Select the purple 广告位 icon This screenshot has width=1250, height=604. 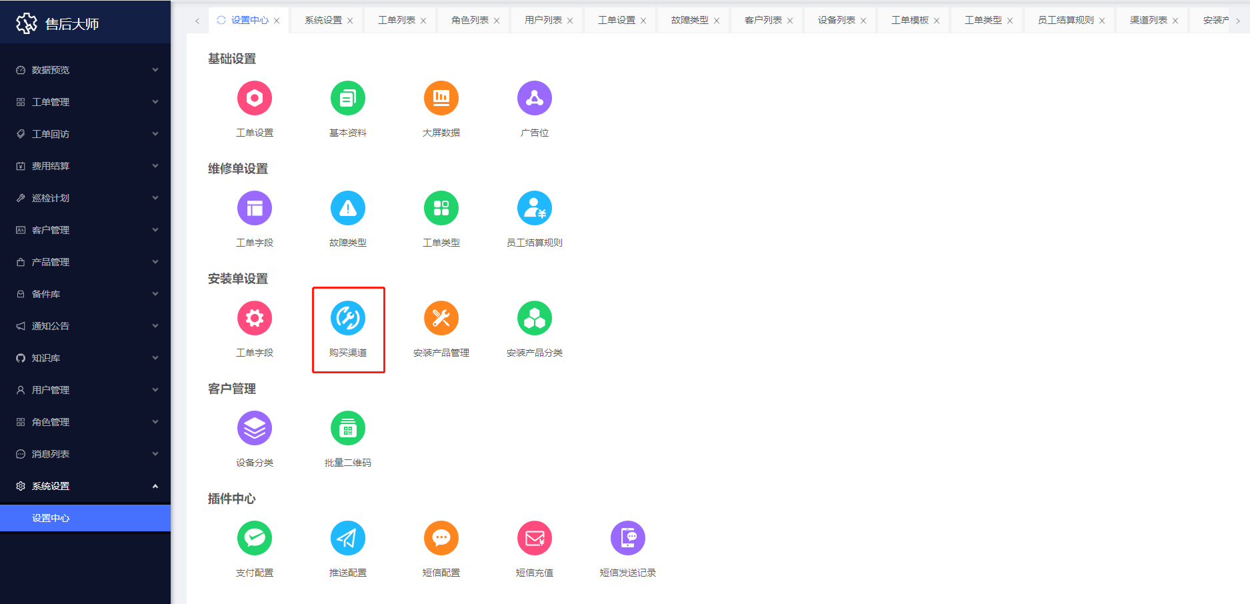click(535, 99)
